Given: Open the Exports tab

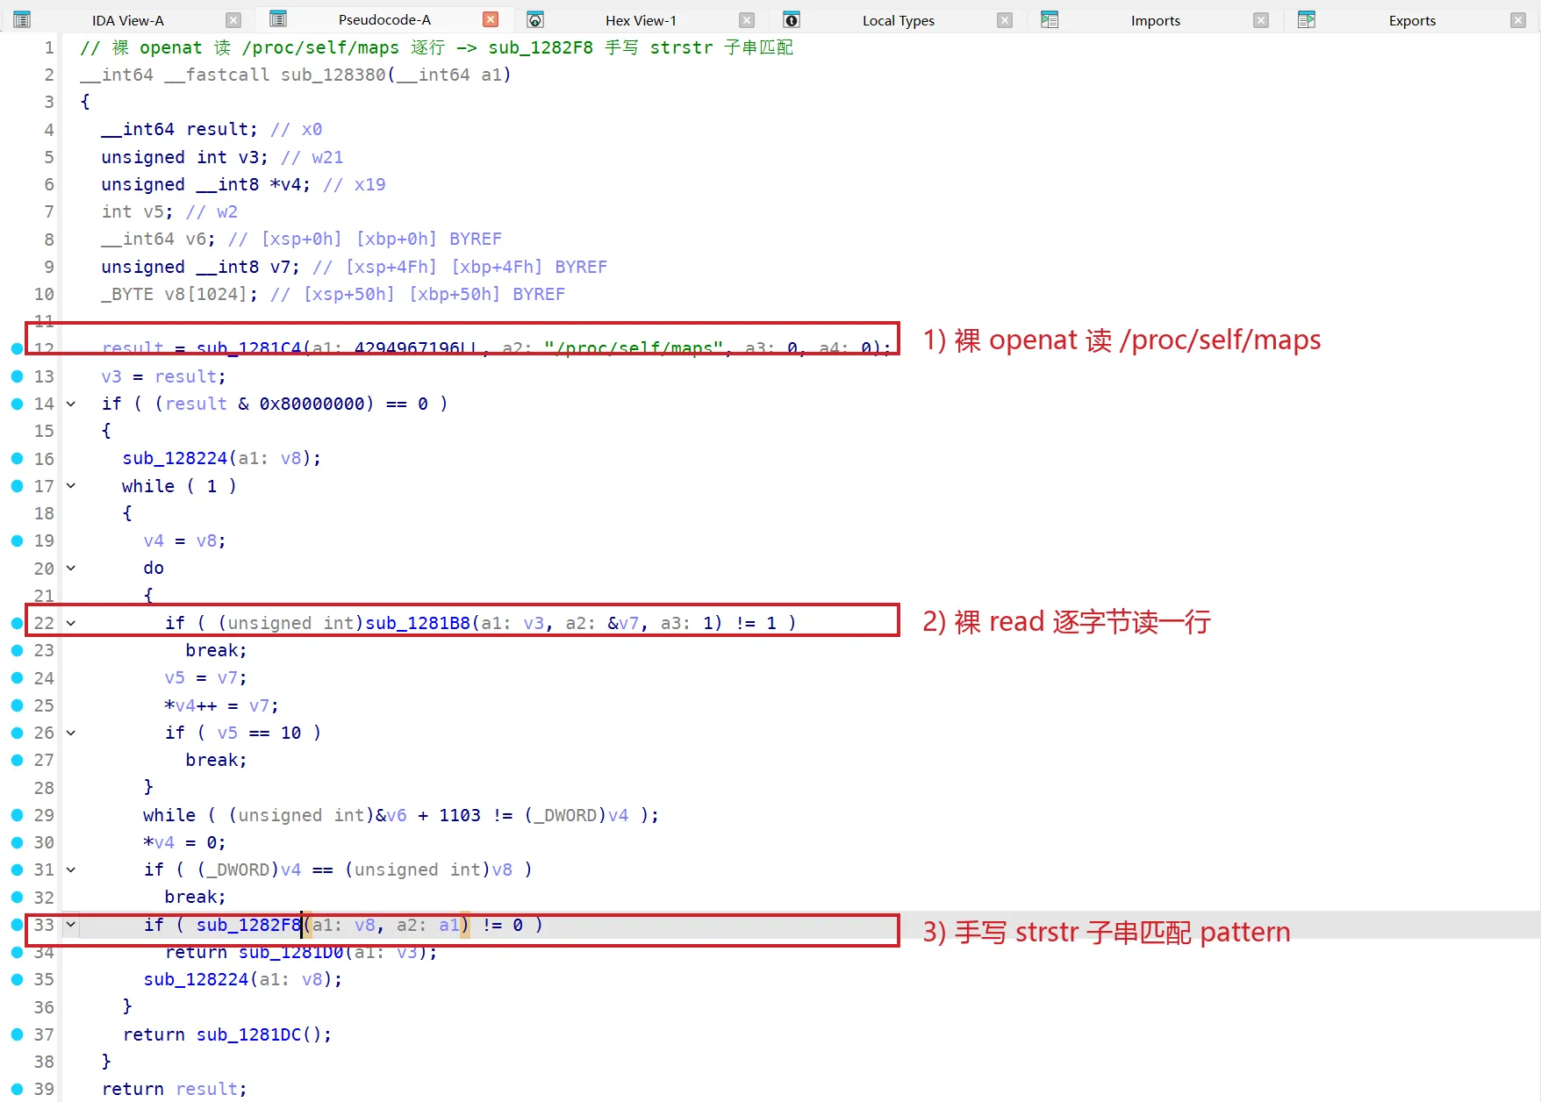Looking at the screenshot, I should (1412, 20).
